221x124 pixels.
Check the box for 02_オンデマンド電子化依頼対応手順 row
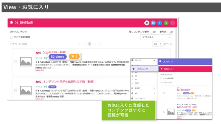tap(16, 91)
